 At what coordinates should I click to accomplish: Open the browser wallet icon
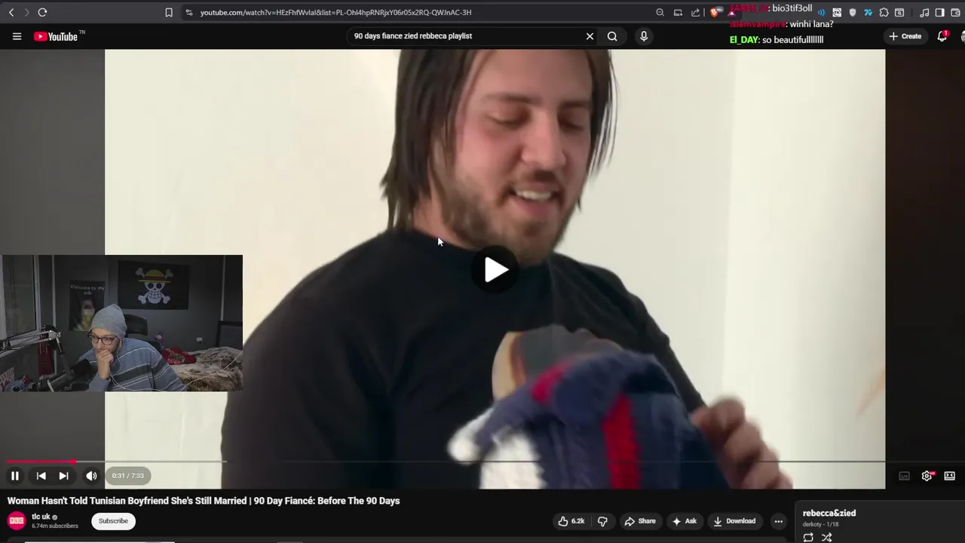coord(955,12)
